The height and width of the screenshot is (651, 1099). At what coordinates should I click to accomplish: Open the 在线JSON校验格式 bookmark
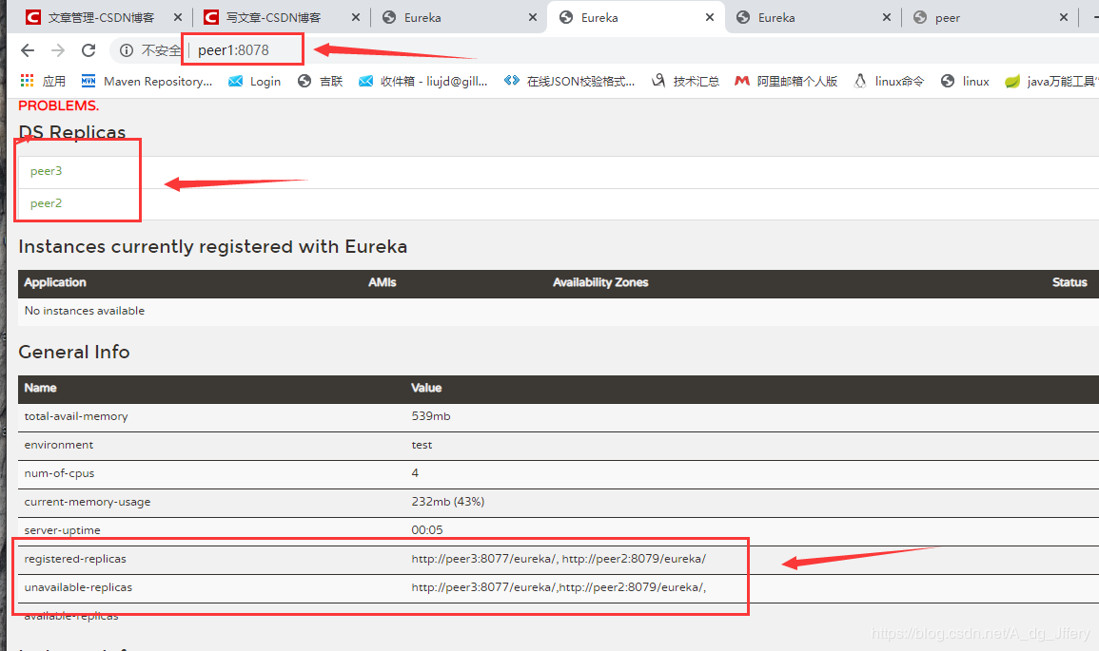pyautogui.click(x=570, y=82)
